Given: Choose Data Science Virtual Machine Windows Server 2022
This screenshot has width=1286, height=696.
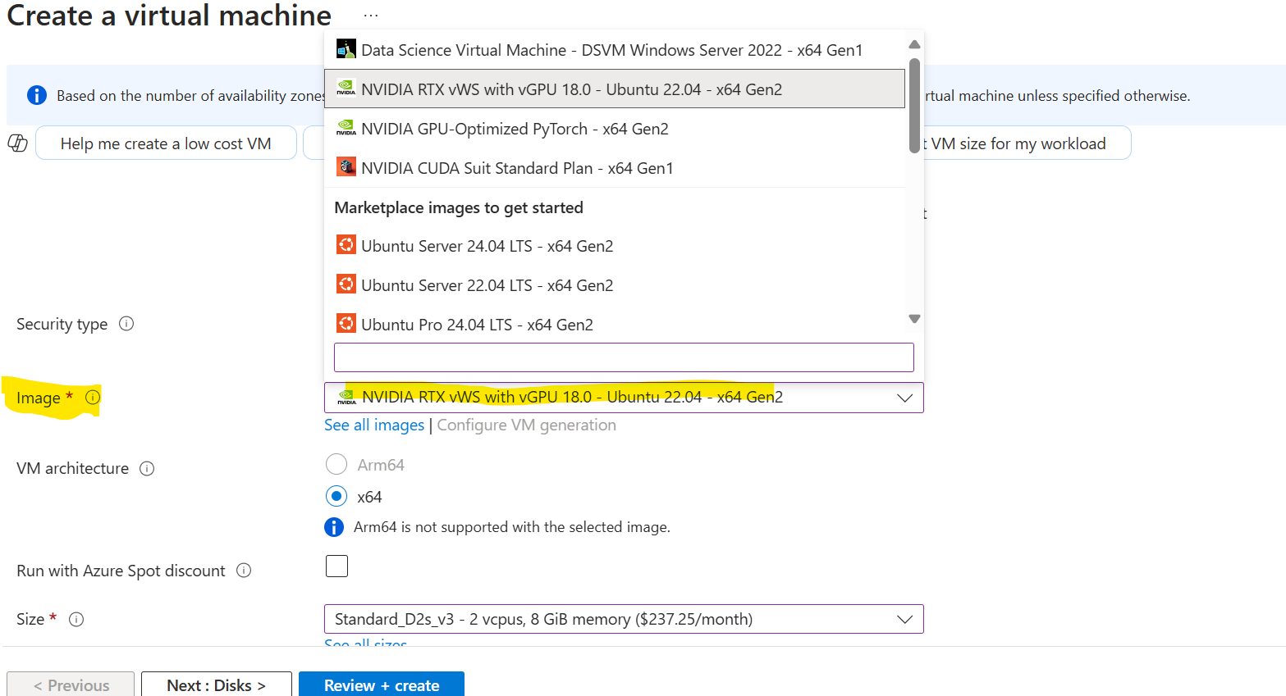Looking at the screenshot, I should 615,50.
